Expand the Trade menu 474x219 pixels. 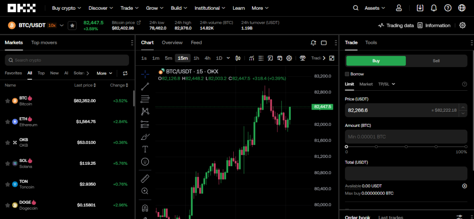(130, 8)
